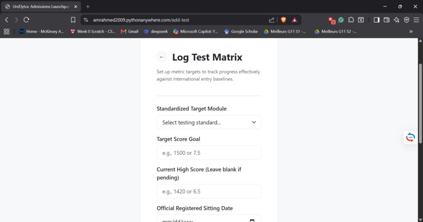Reload the page

pyautogui.click(x=26, y=20)
